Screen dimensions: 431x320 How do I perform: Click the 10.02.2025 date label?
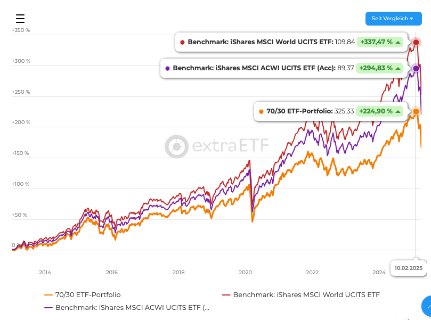(x=409, y=268)
